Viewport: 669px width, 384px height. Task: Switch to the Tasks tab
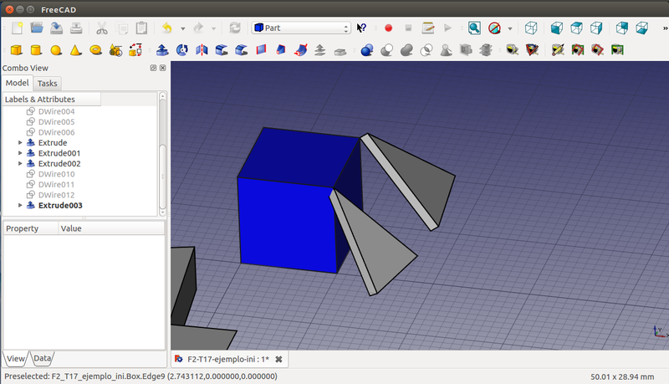tap(48, 84)
